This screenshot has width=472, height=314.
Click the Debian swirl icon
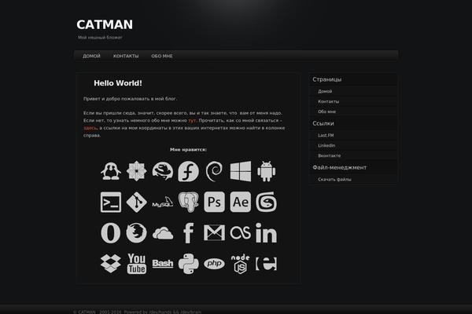pyautogui.click(x=214, y=171)
